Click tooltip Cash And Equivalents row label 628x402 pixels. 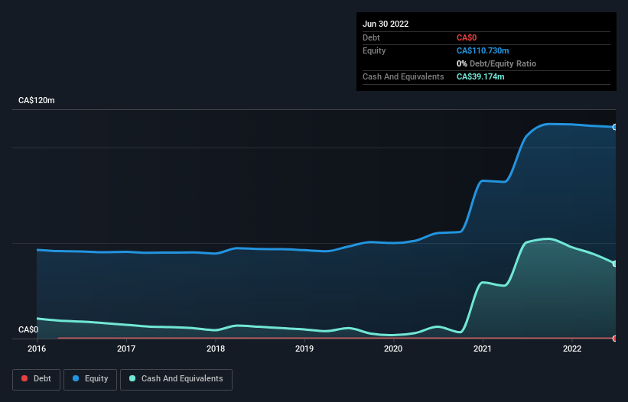403,76
